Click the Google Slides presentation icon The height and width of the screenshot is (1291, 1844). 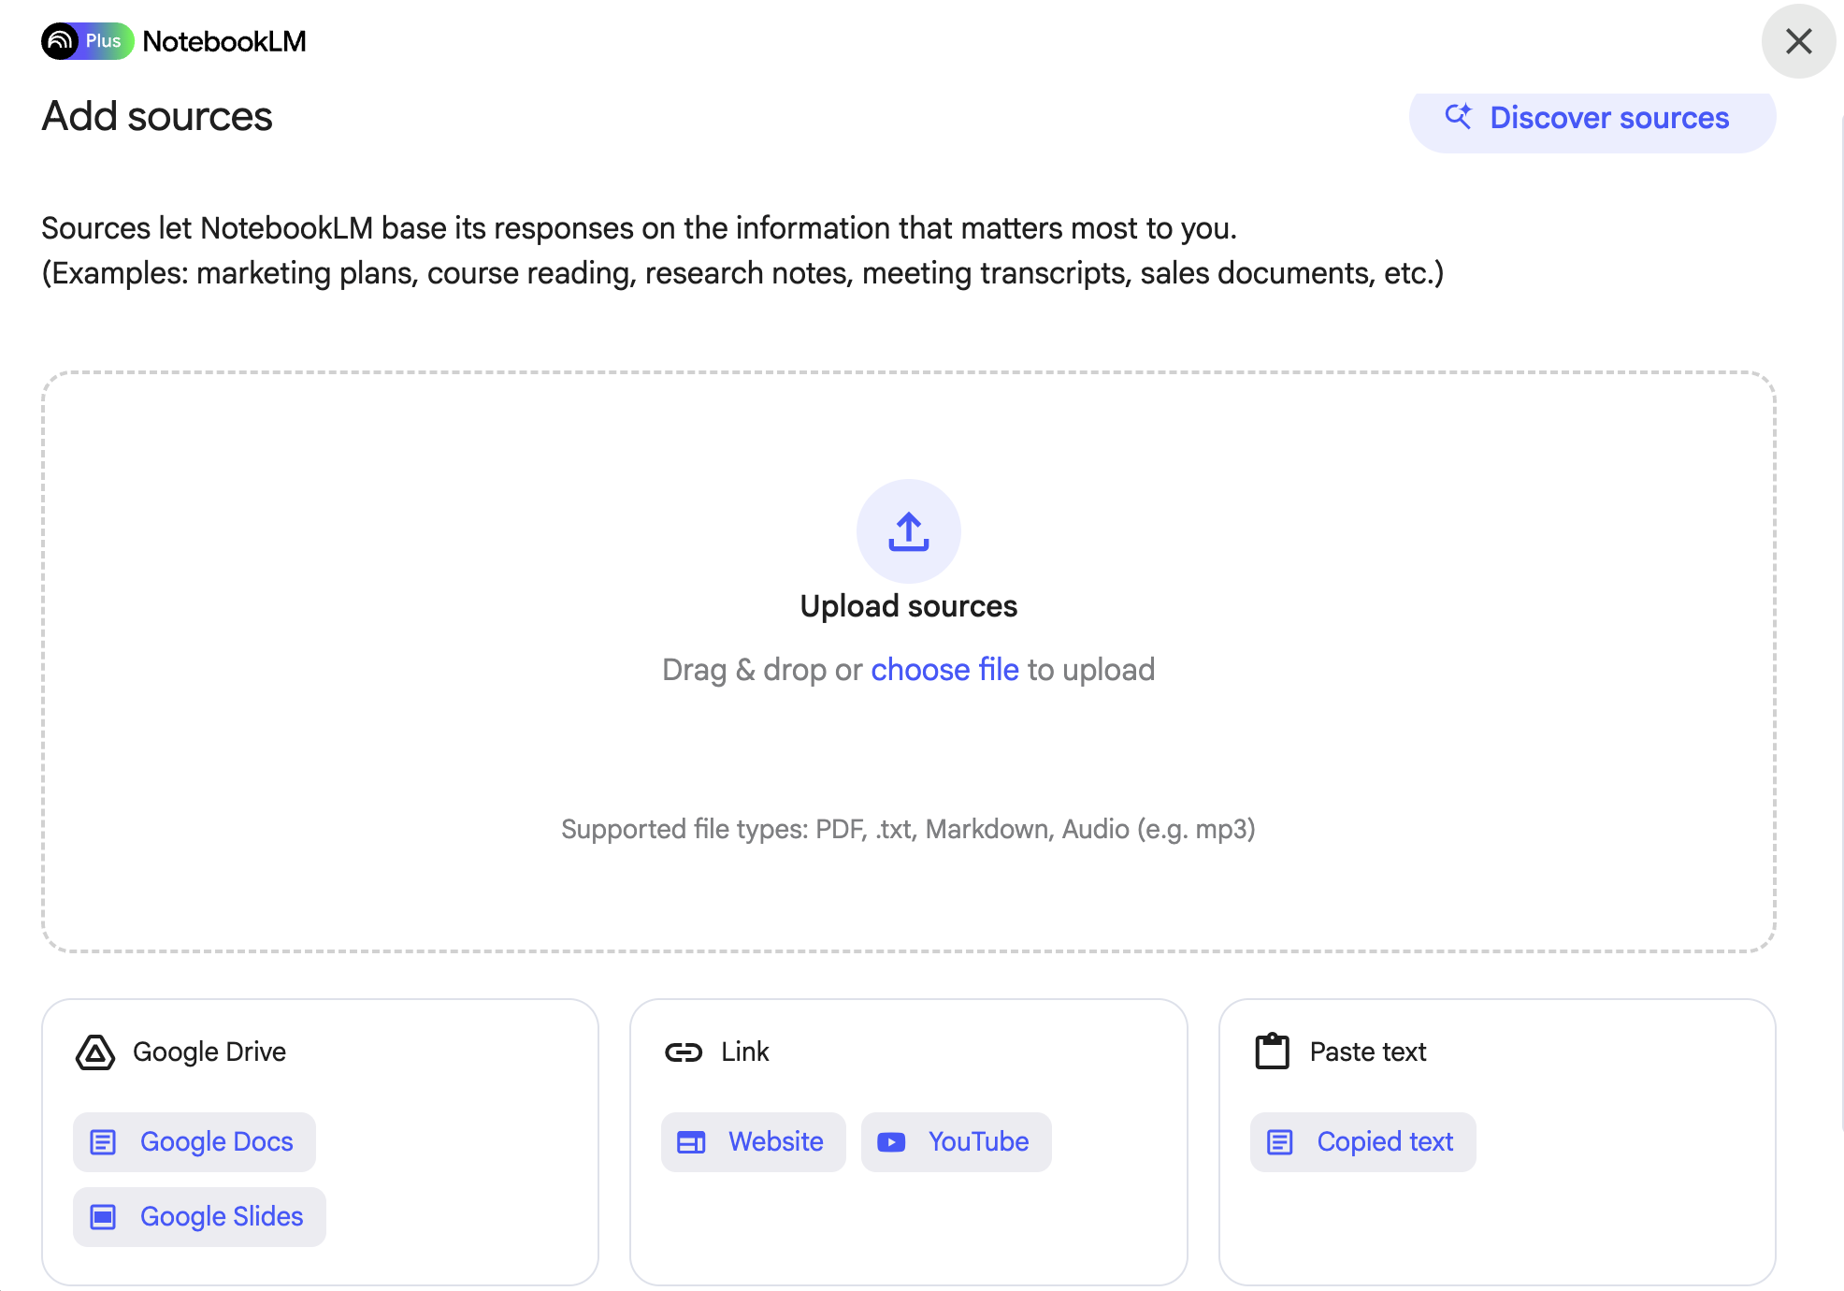tap(103, 1217)
